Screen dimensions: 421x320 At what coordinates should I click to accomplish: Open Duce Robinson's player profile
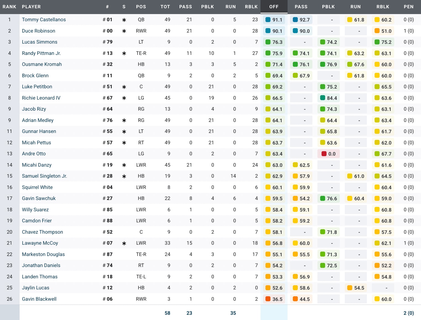coord(38,31)
